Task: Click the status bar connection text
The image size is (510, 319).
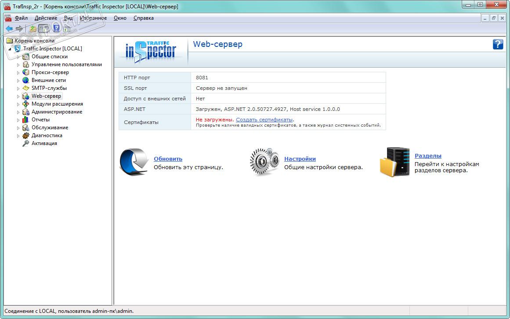Action: click(x=69, y=311)
